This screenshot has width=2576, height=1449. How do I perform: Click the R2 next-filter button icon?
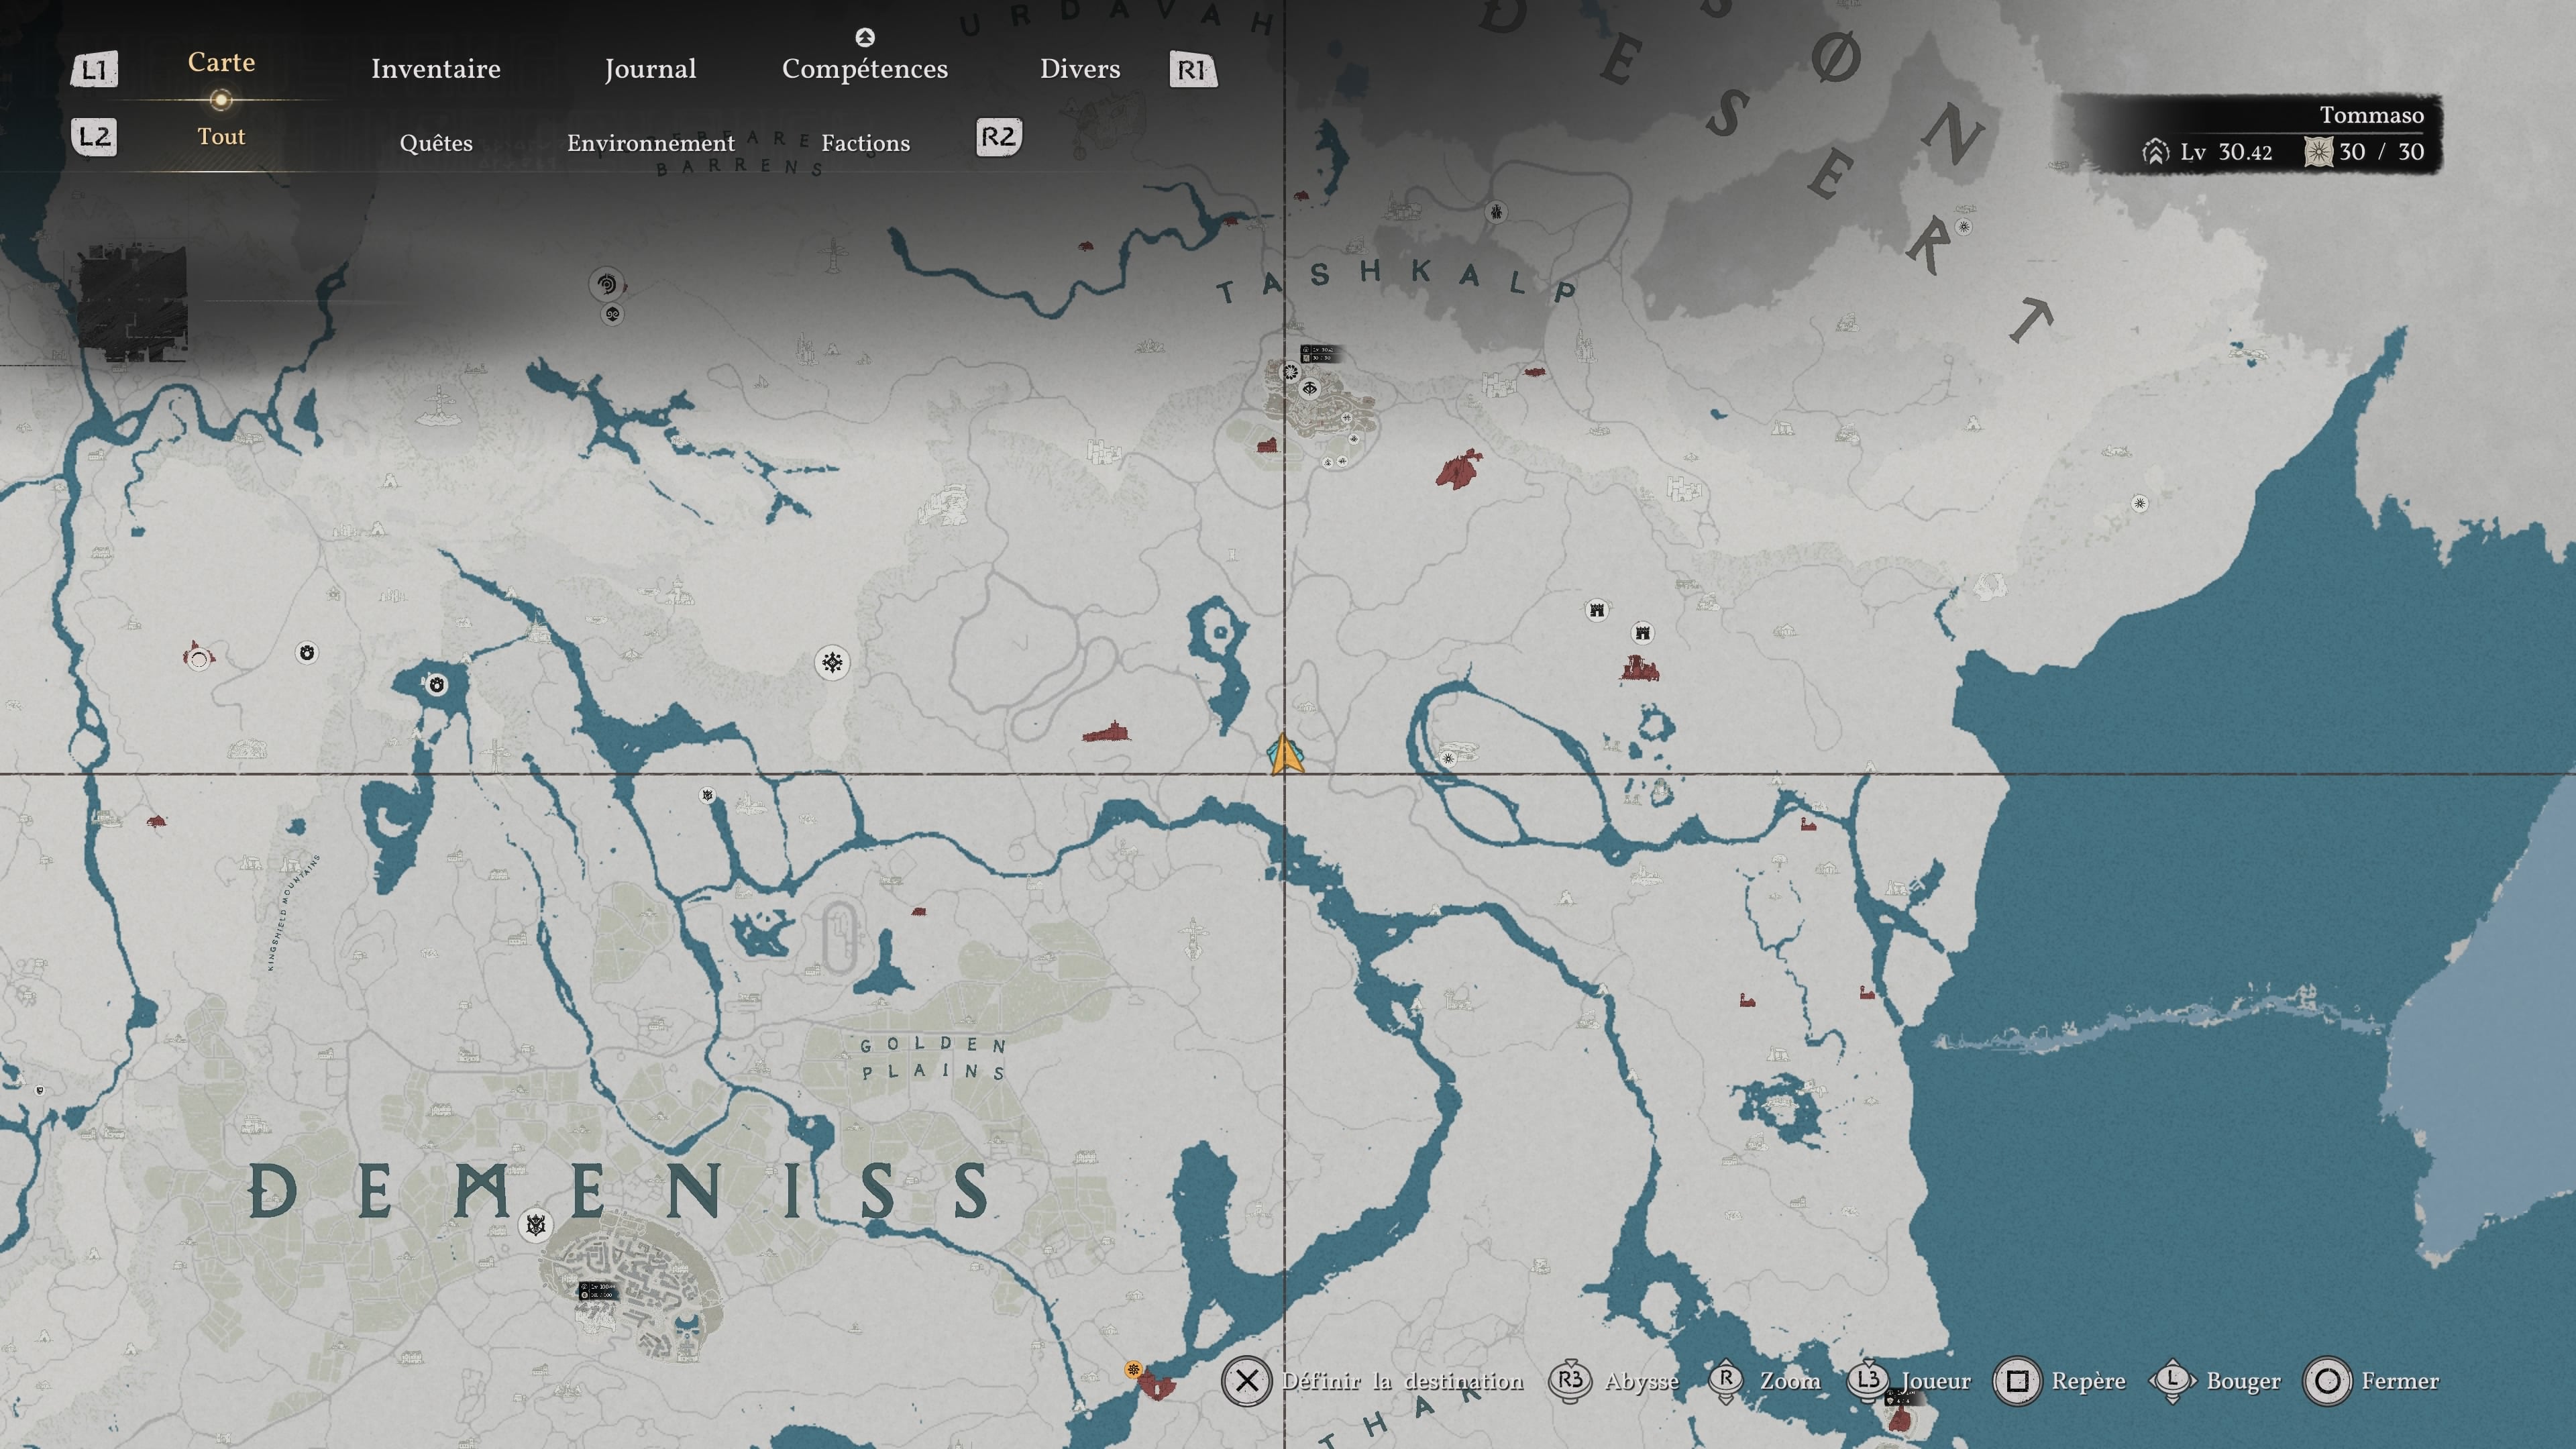point(999,136)
